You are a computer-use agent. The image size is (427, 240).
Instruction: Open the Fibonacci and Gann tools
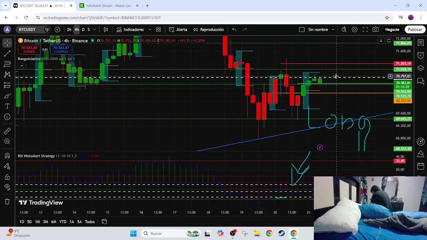(7, 64)
